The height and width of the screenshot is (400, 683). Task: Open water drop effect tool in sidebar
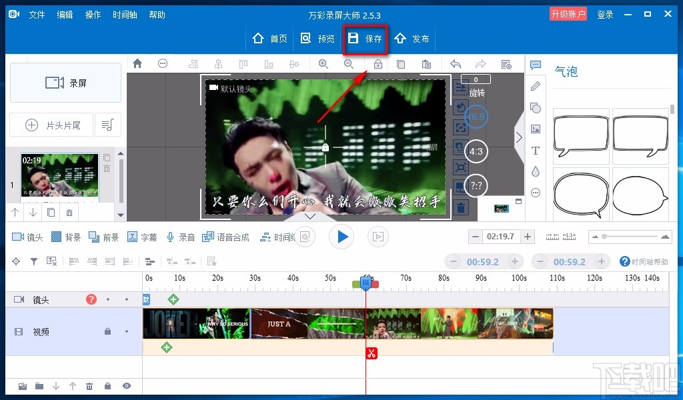coord(536,171)
